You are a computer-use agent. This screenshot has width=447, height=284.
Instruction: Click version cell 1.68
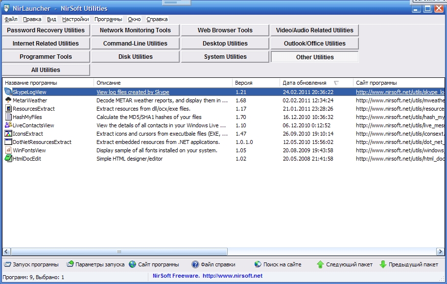click(240, 100)
